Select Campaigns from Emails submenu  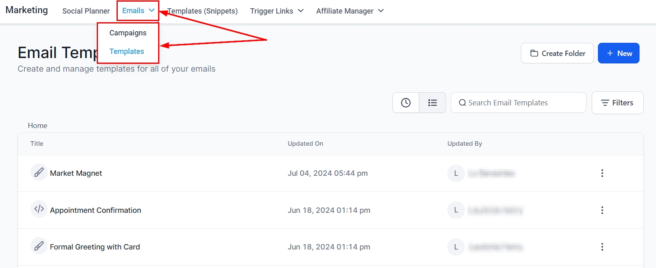click(128, 33)
